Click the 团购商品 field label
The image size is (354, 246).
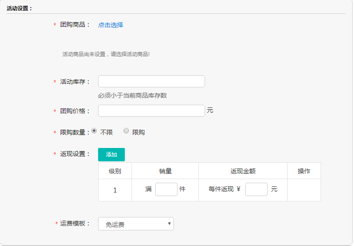[74, 25]
